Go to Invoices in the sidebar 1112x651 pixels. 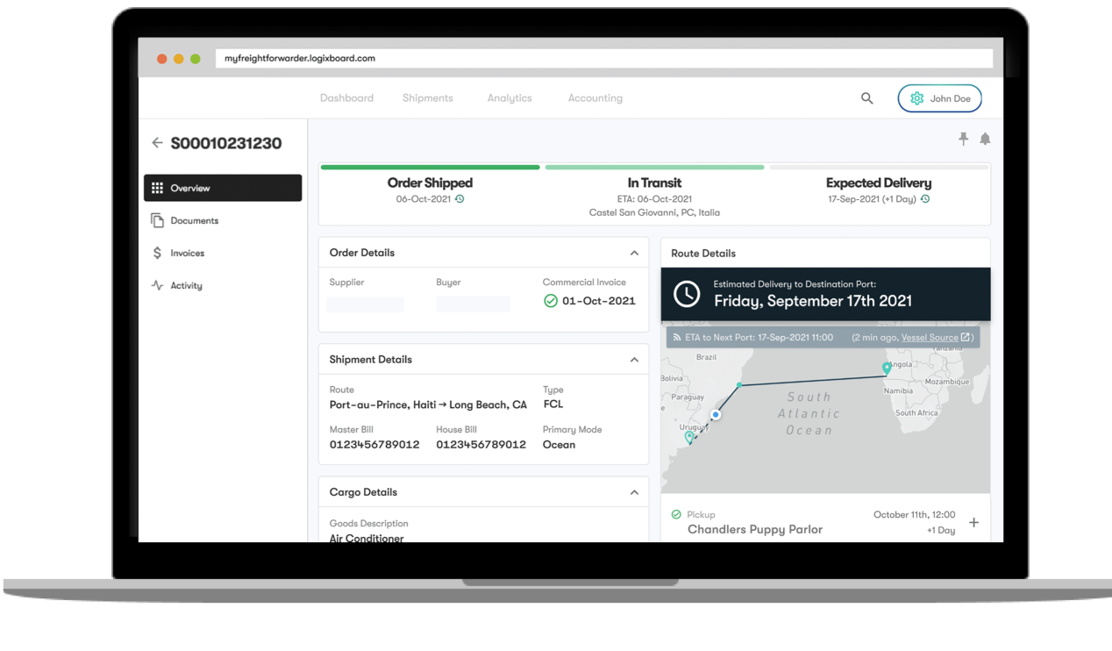[x=187, y=254]
